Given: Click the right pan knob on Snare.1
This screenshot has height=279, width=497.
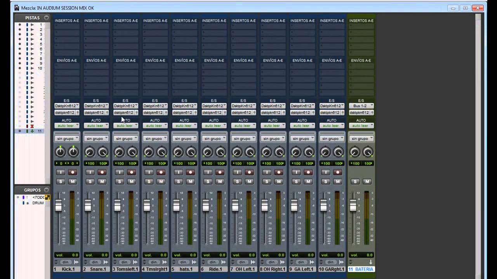Looking at the screenshot, I should click(x=103, y=152).
